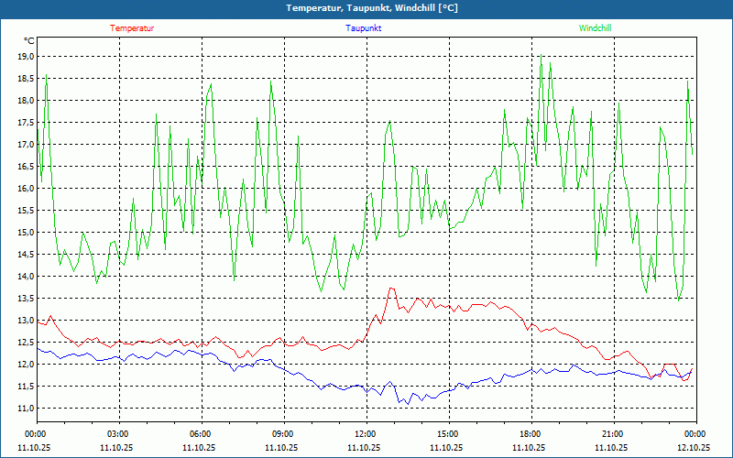Select the 06:00 time marker
The width and height of the screenshot is (733, 458).
pyautogui.click(x=201, y=434)
